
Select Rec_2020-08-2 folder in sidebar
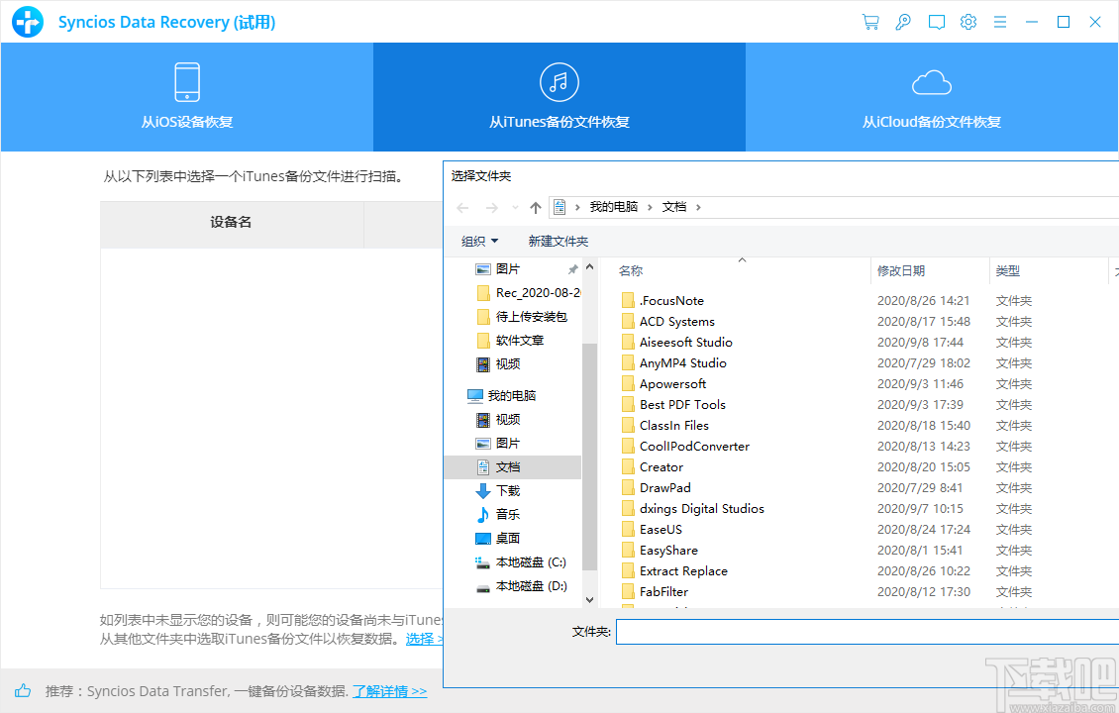point(528,292)
